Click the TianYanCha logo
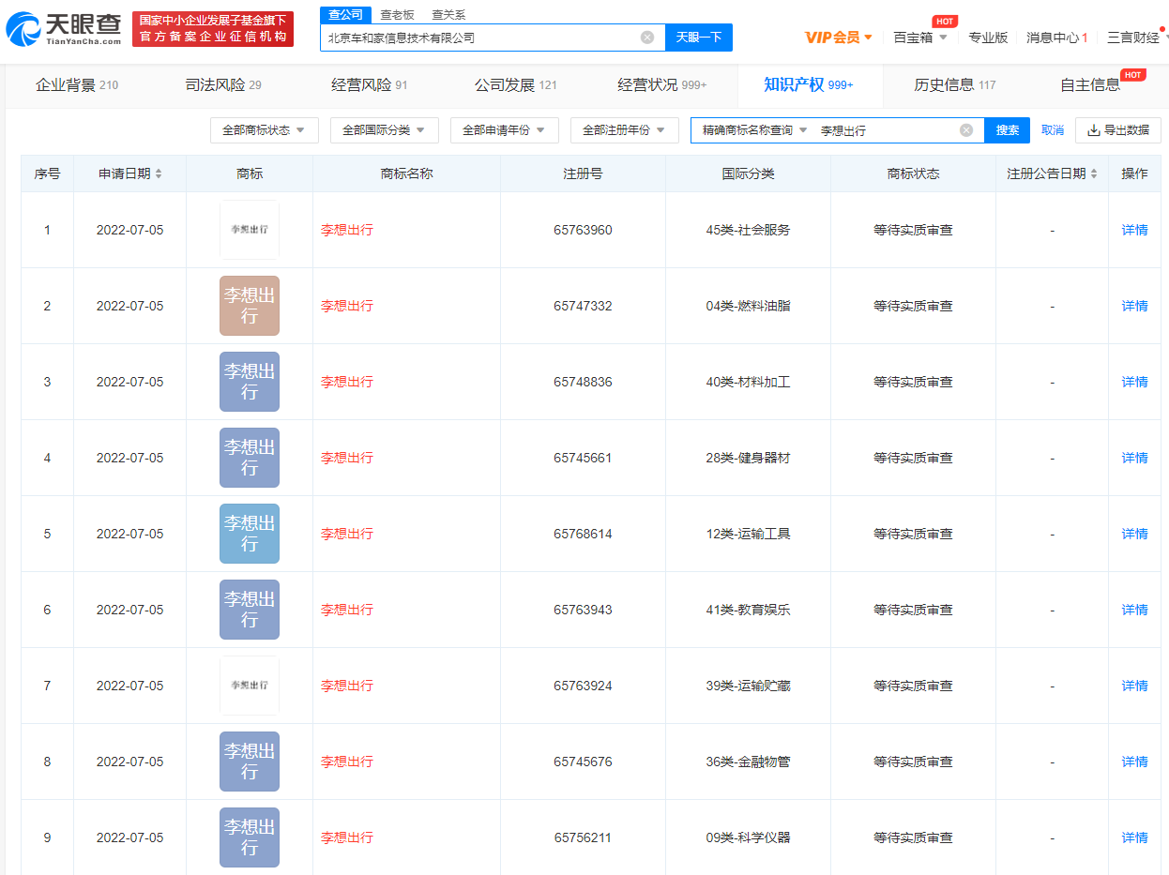This screenshot has width=1169, height=875. click(64, 29)
